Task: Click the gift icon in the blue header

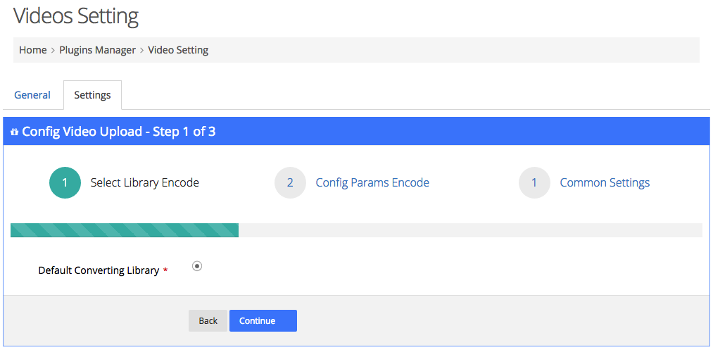Action: 15,132
